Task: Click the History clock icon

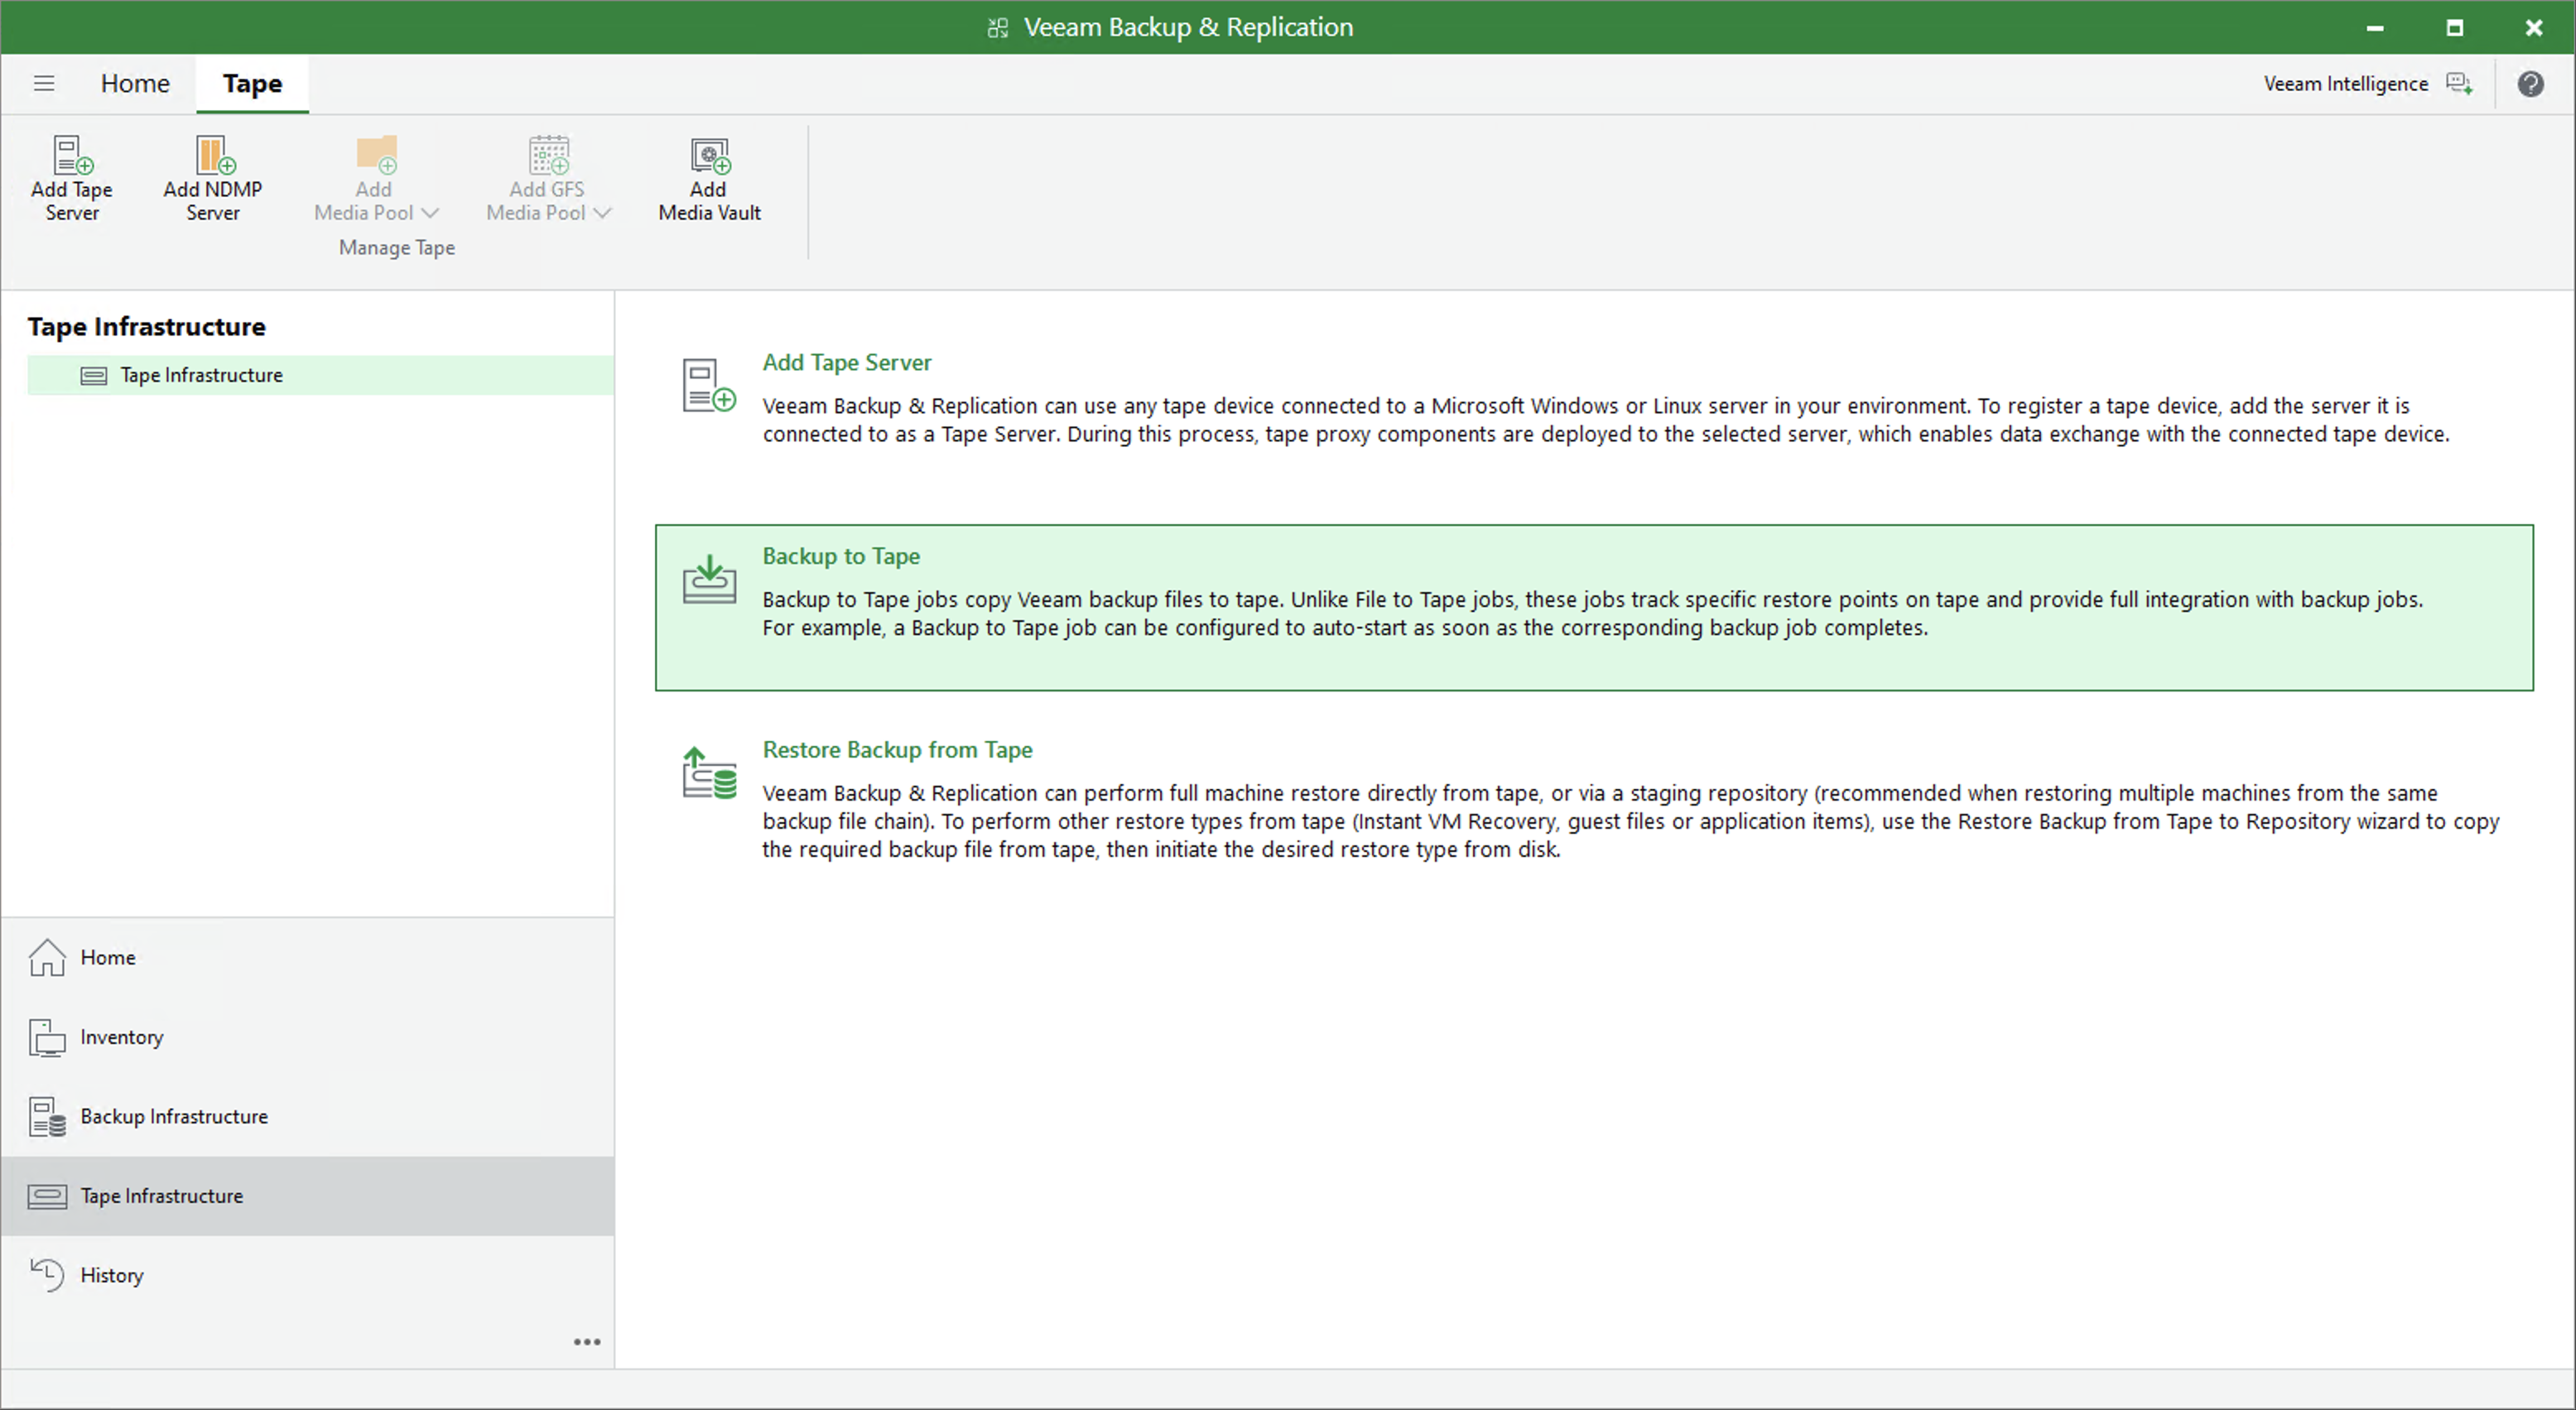Action: (x=47, y=1275)
